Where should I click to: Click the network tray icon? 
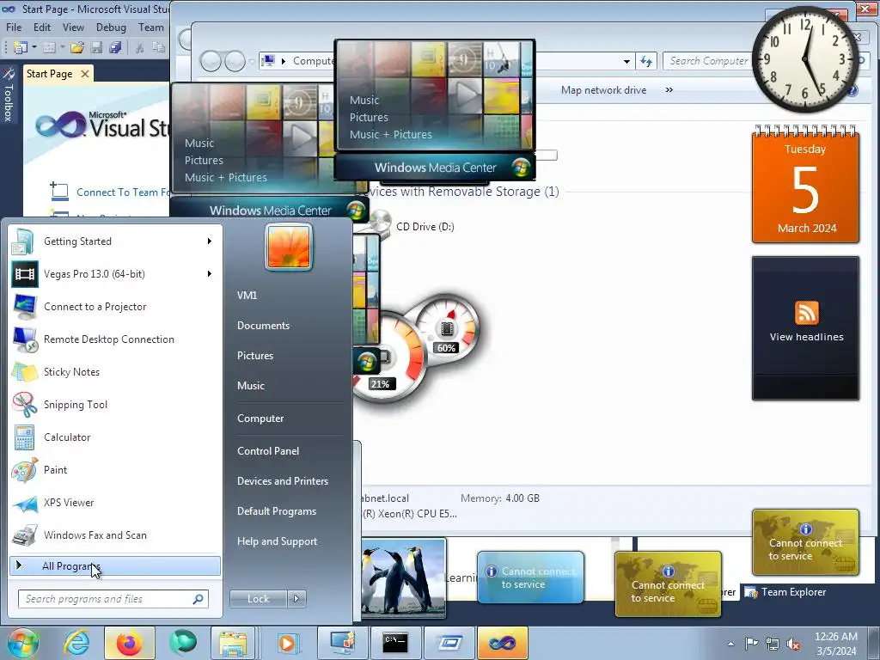point(773,644)
